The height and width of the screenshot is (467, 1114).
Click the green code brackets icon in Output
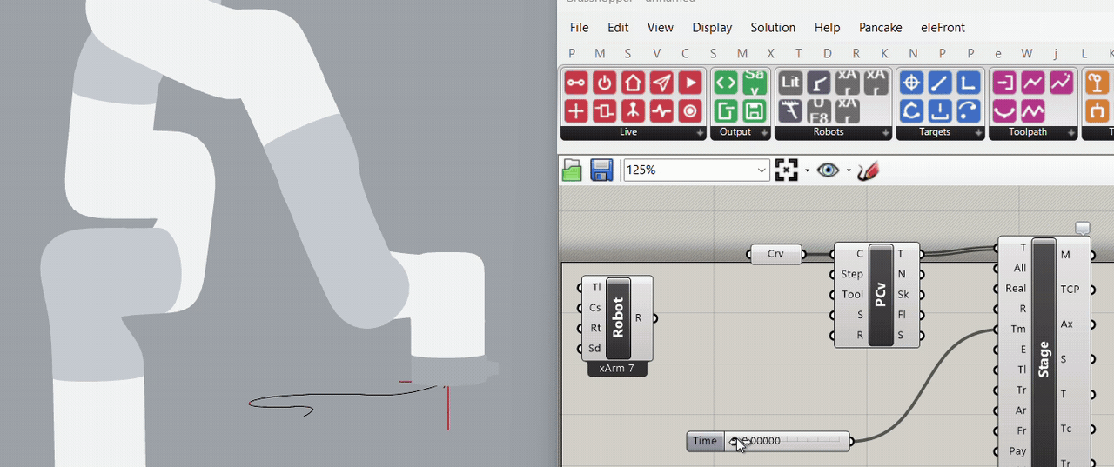[726, 83]
